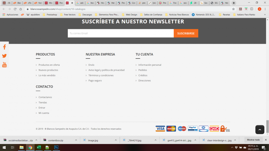The width and height of the screenshot is (269, 151).
Task: Click the browser address bar URL
Action: tap(58, 9)
